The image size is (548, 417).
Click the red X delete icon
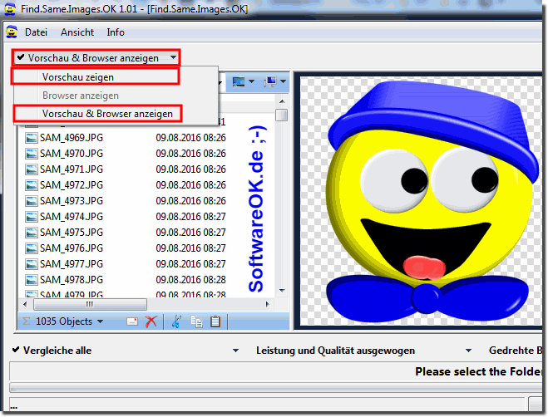151,321
